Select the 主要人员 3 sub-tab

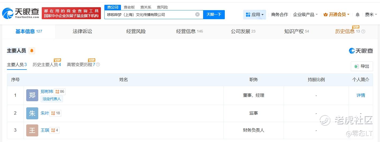click(x=17, y=65)
